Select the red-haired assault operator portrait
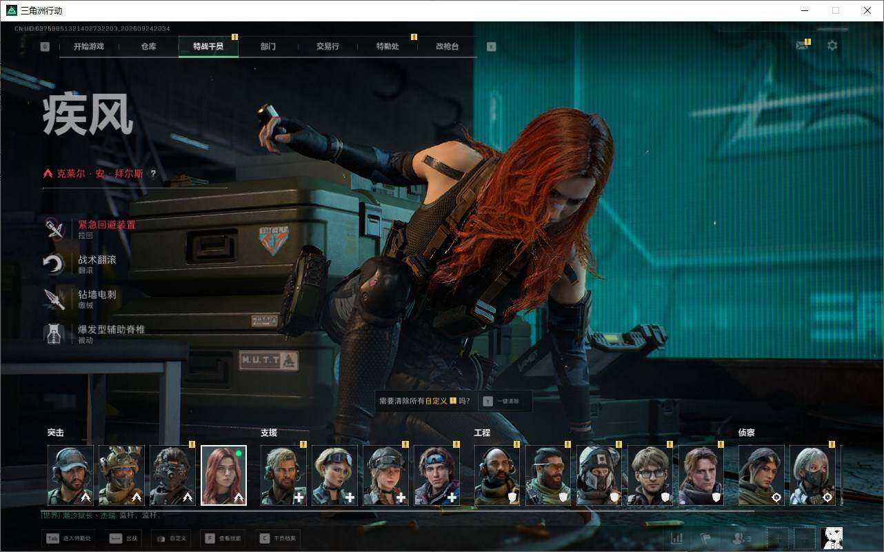 pos(223,475)
